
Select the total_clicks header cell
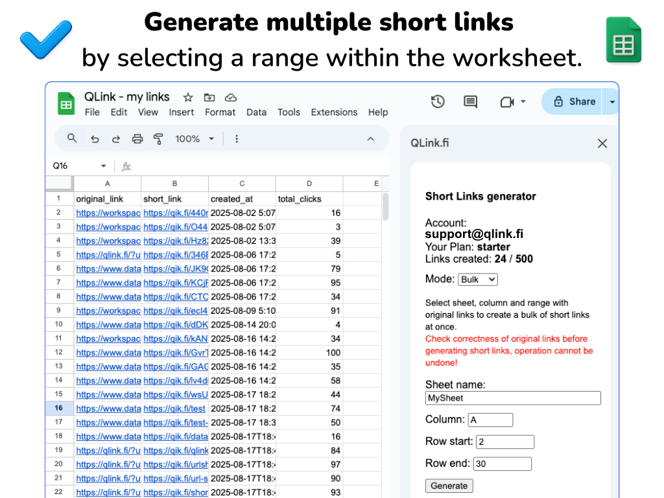coord(309,199)
